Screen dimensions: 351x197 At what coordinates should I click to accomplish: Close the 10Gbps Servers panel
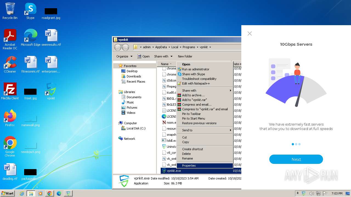click(x=250, y=33)
